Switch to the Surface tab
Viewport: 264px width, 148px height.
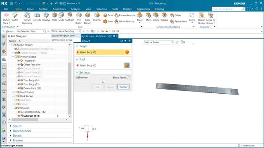pyautogui.click(x=43, y=9)
